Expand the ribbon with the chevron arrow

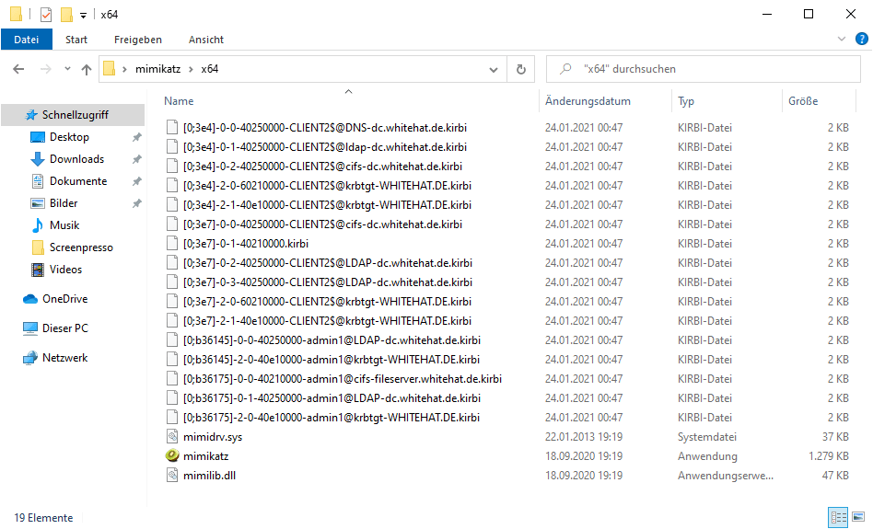point(842,39)
